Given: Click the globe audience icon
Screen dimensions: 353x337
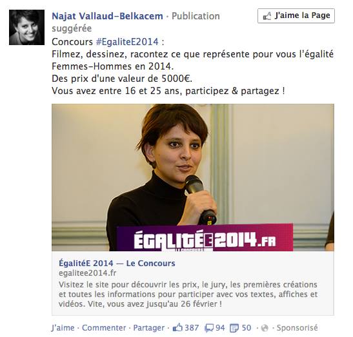Looking at the screenshot, I should [x=265, y=328].
